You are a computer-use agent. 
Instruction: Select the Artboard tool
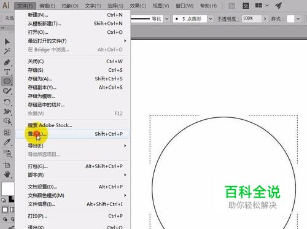[x=7, y=165]
